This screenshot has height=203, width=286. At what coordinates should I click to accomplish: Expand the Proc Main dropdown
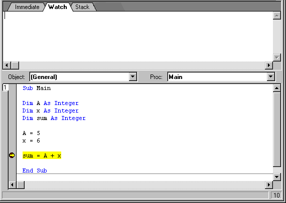(270, 77)
